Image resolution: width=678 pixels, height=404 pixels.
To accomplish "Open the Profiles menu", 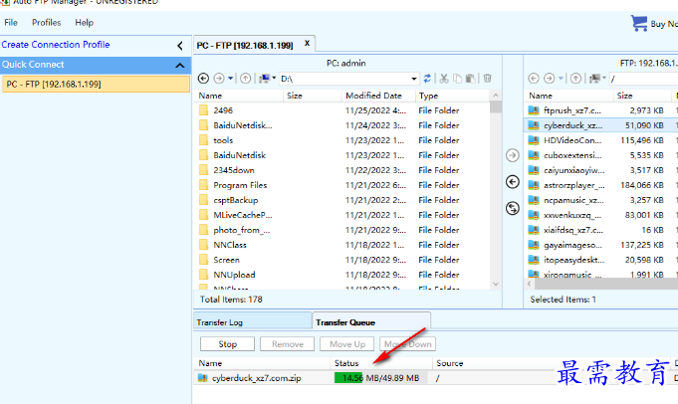I will click(46, 23).
